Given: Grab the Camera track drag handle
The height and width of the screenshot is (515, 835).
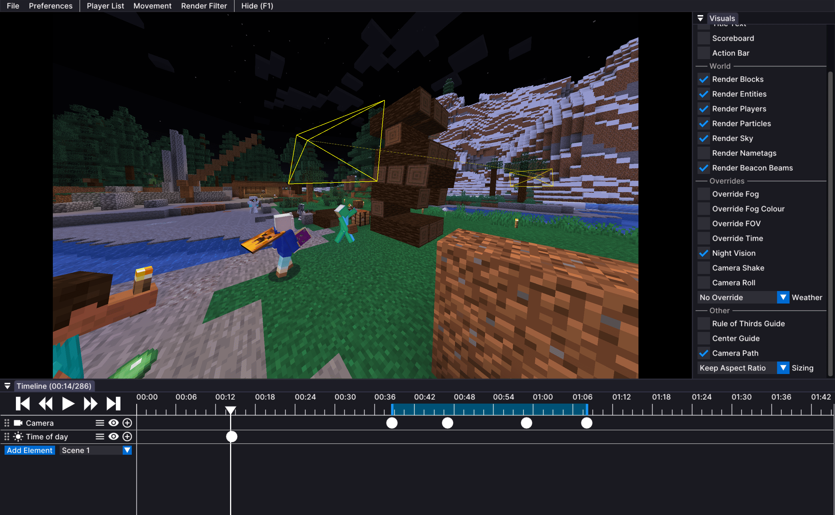Looking at the screenshot, I should click(7, 423).
